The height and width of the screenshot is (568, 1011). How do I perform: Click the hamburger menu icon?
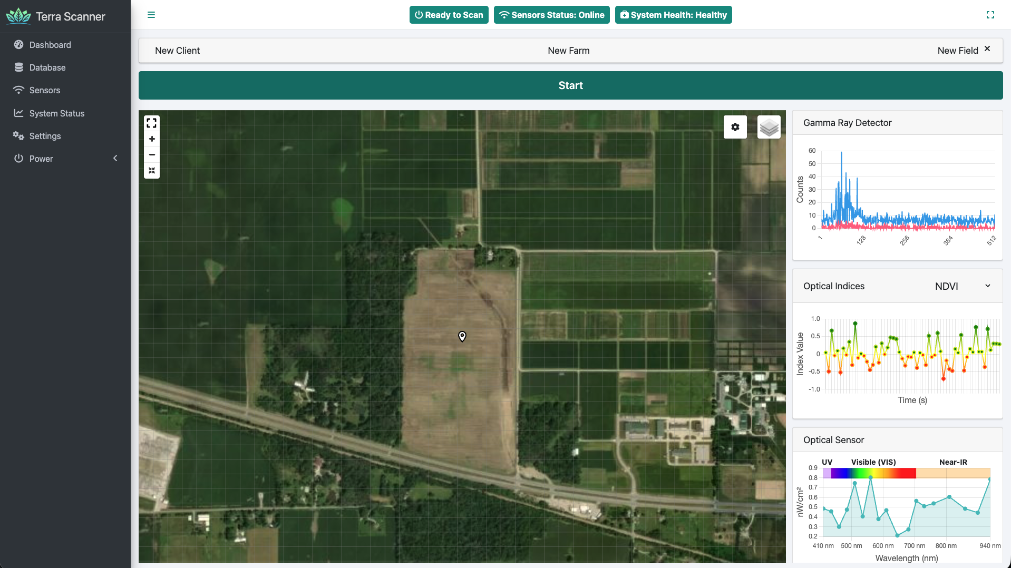point(151,15)
